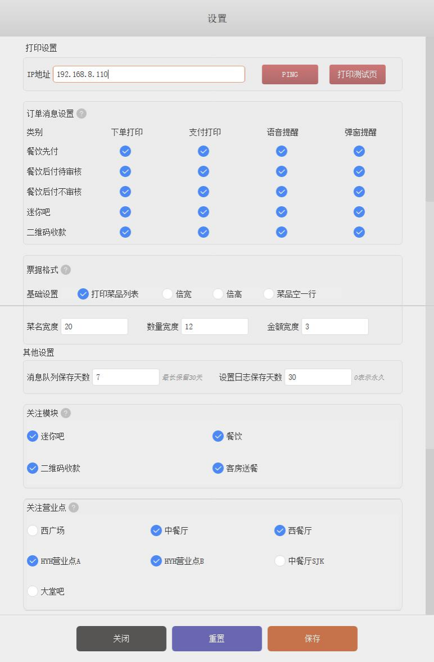Uncheck 下单打印 for 餐饮先付 row
The width and height of the screenshot is (434, 662).
point(126,151)
